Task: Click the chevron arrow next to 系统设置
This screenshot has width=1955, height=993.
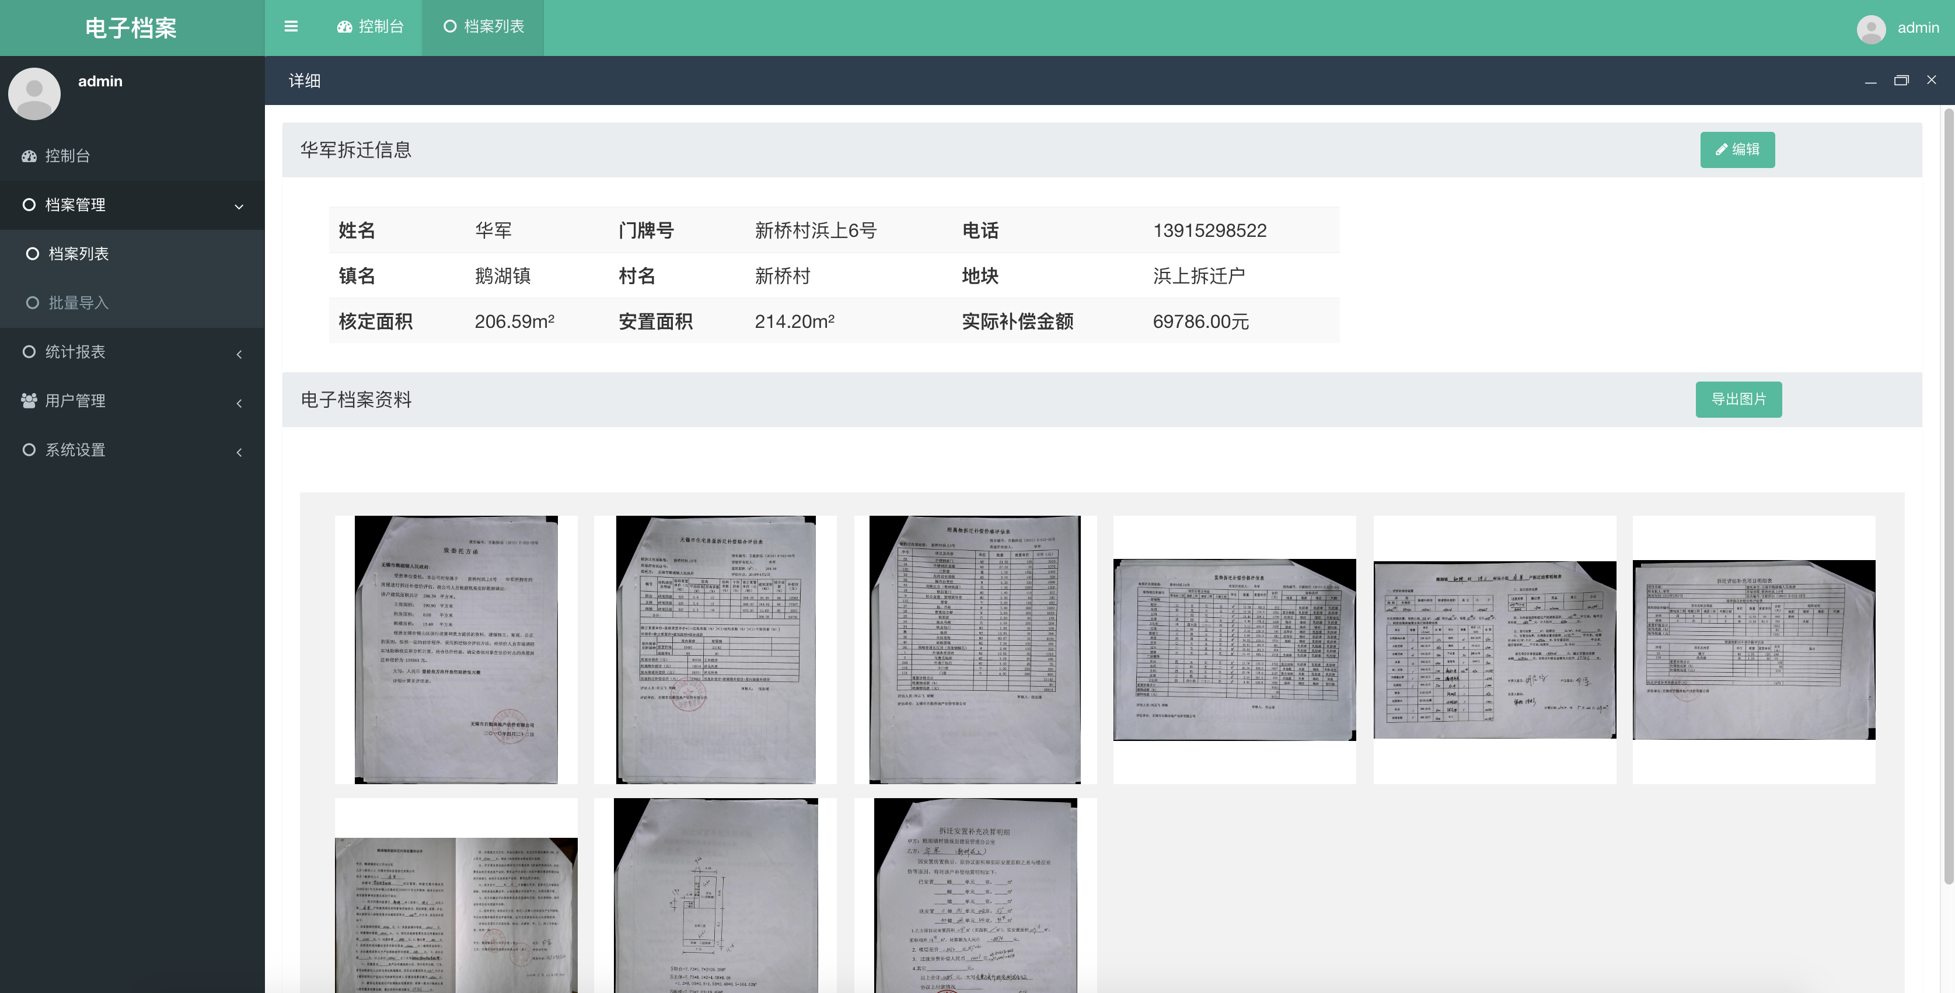Action: click(239, 452)
